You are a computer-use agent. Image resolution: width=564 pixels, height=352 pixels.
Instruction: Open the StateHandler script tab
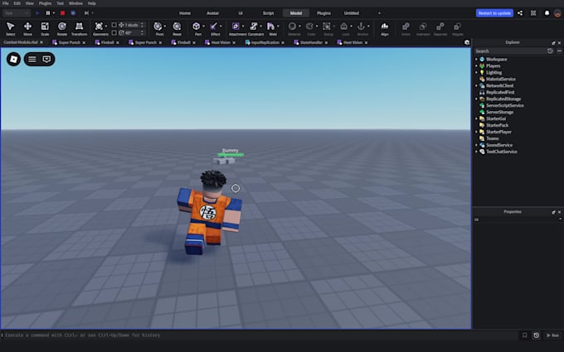[x=311, y=42]
